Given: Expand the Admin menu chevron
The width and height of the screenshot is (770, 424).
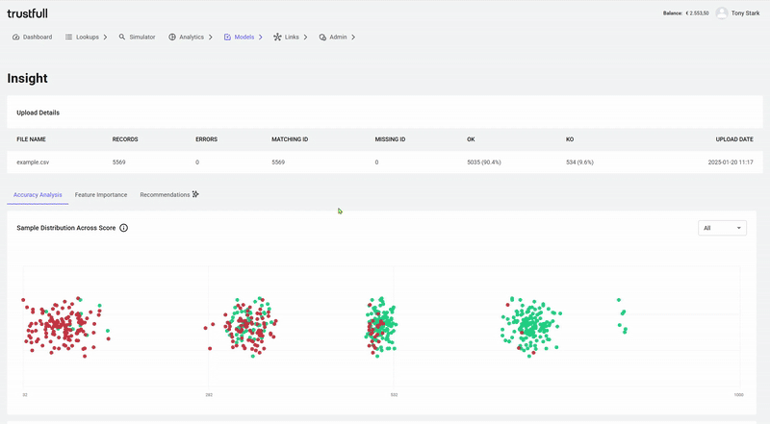Looking at the screenshot, I should (x=353, y=37).
